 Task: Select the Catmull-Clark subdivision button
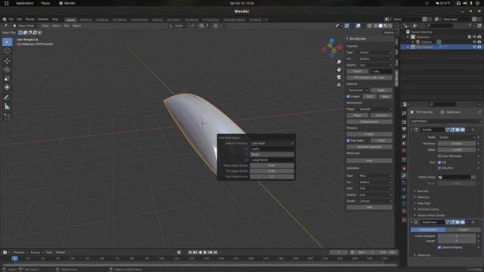pos(428,230)
